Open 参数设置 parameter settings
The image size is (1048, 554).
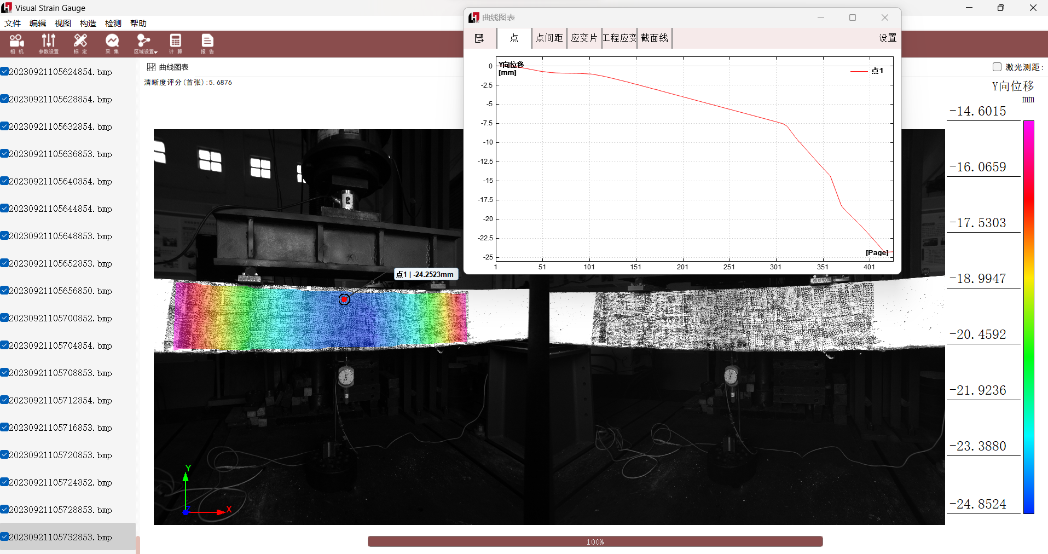(x=49, y=44)
